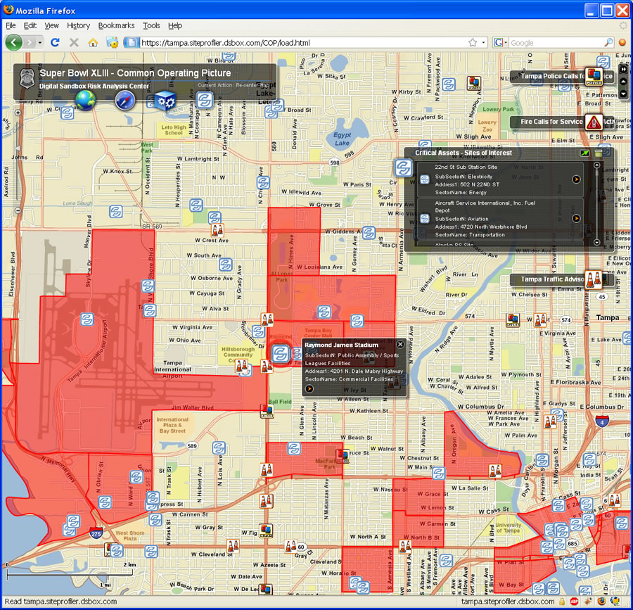Open the blue gears cube settings icon

[x=165, y=101]
